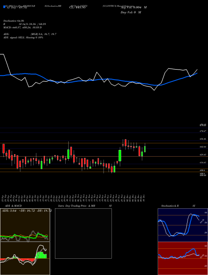Click the empty intraday price chart box
This screenshot has height=275, width=208.
click(x=83, y=233)
